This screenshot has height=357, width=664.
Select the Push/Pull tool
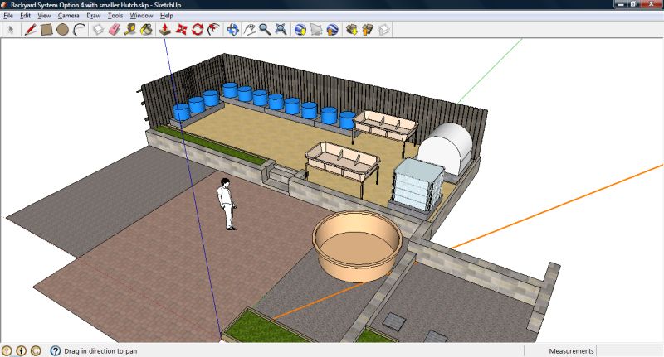(x=164, y=30)
